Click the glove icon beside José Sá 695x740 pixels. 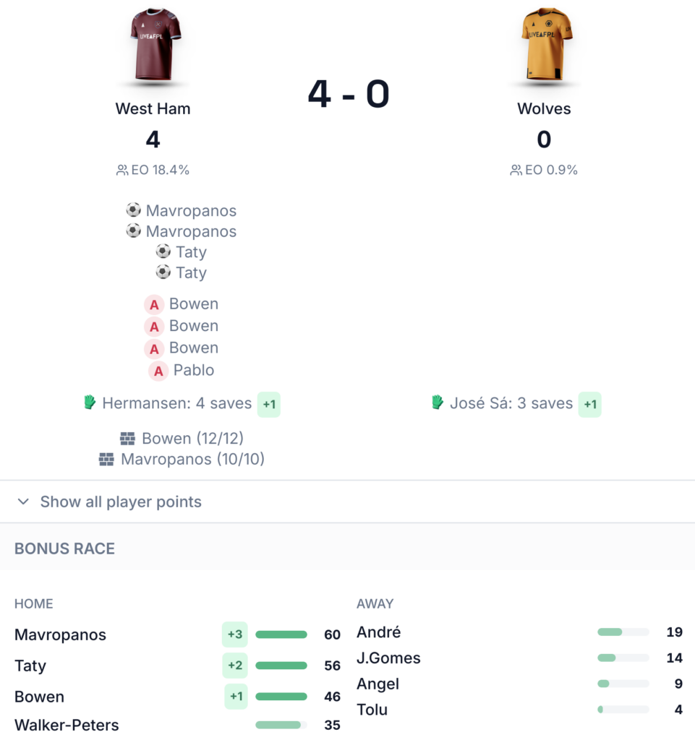[438, 403]
